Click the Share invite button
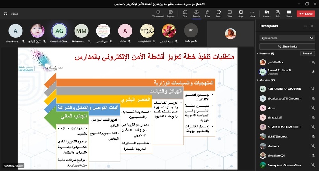Image resolution: width=319 pixels, height=171 pixels. coord(287,46)
